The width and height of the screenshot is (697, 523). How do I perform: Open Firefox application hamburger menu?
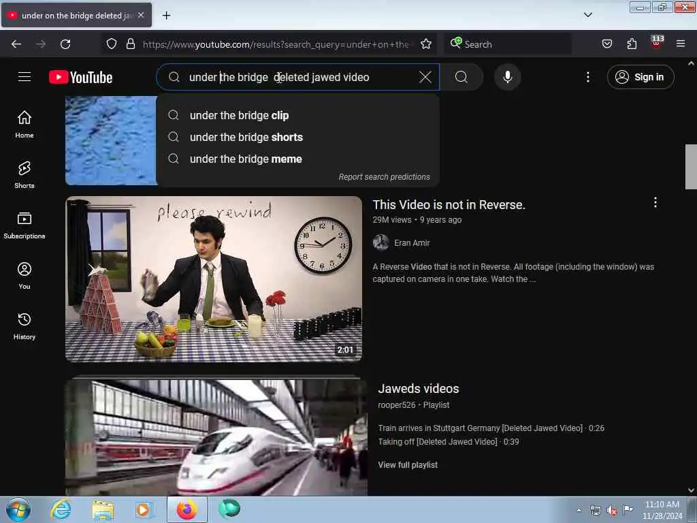pyautogui.click(x=681, y=44)
